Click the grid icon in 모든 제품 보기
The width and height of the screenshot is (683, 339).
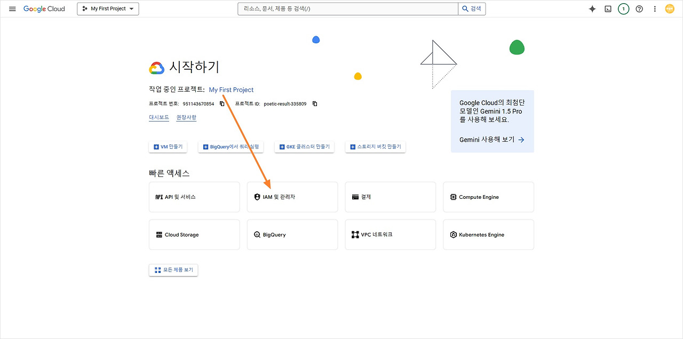(157, 270)
